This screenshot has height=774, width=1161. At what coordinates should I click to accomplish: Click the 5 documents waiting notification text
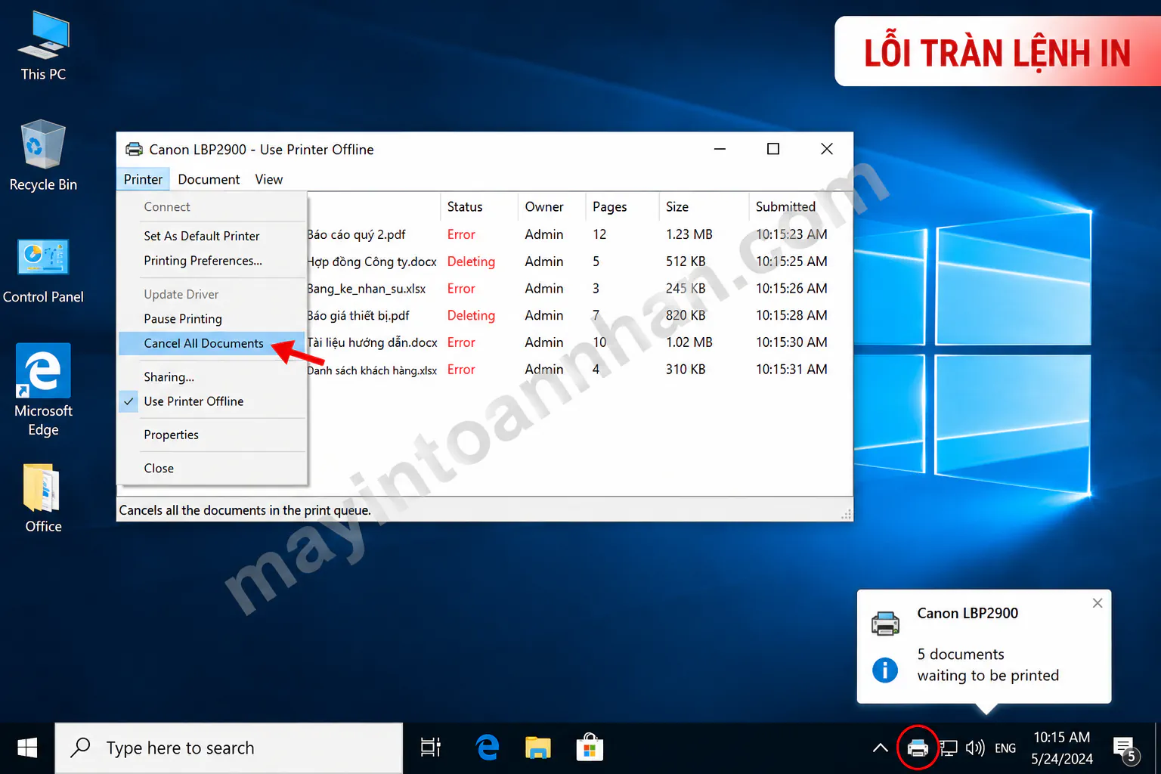988,665
